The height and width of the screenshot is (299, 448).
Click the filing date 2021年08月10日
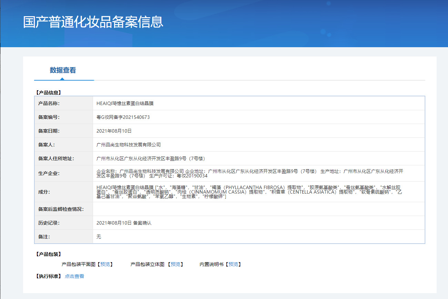(x=114, y=131)
